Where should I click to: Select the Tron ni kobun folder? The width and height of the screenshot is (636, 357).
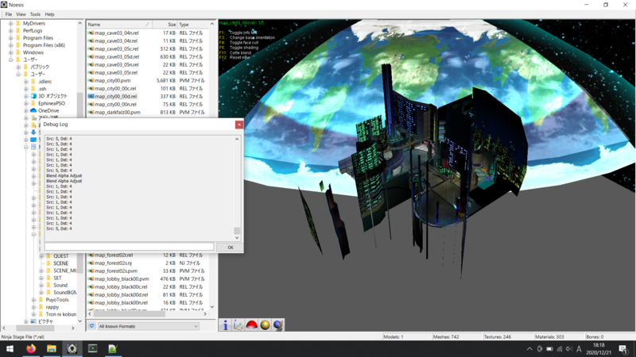[x=61, y=314]
